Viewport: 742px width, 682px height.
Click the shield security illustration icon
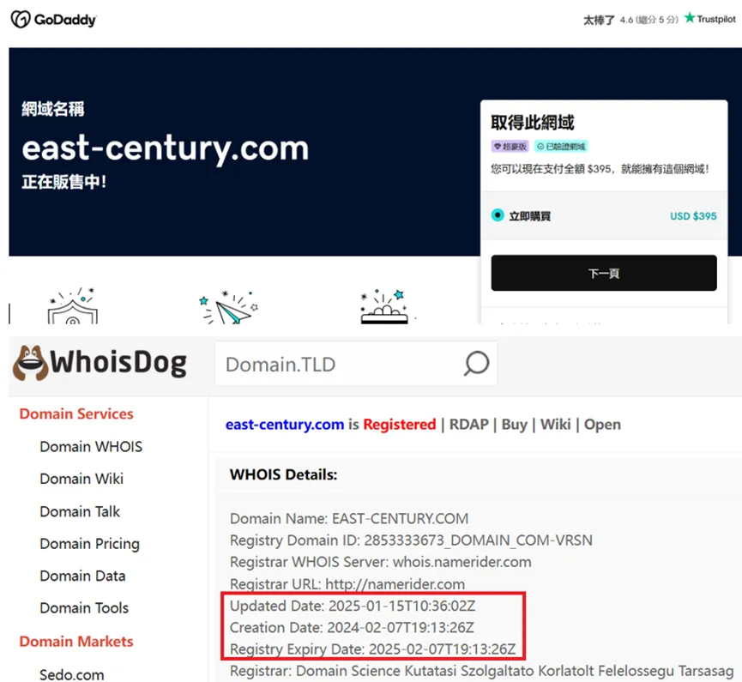[72, 305]
